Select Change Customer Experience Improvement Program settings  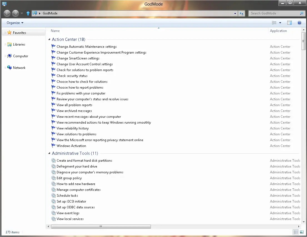(101, 53)
